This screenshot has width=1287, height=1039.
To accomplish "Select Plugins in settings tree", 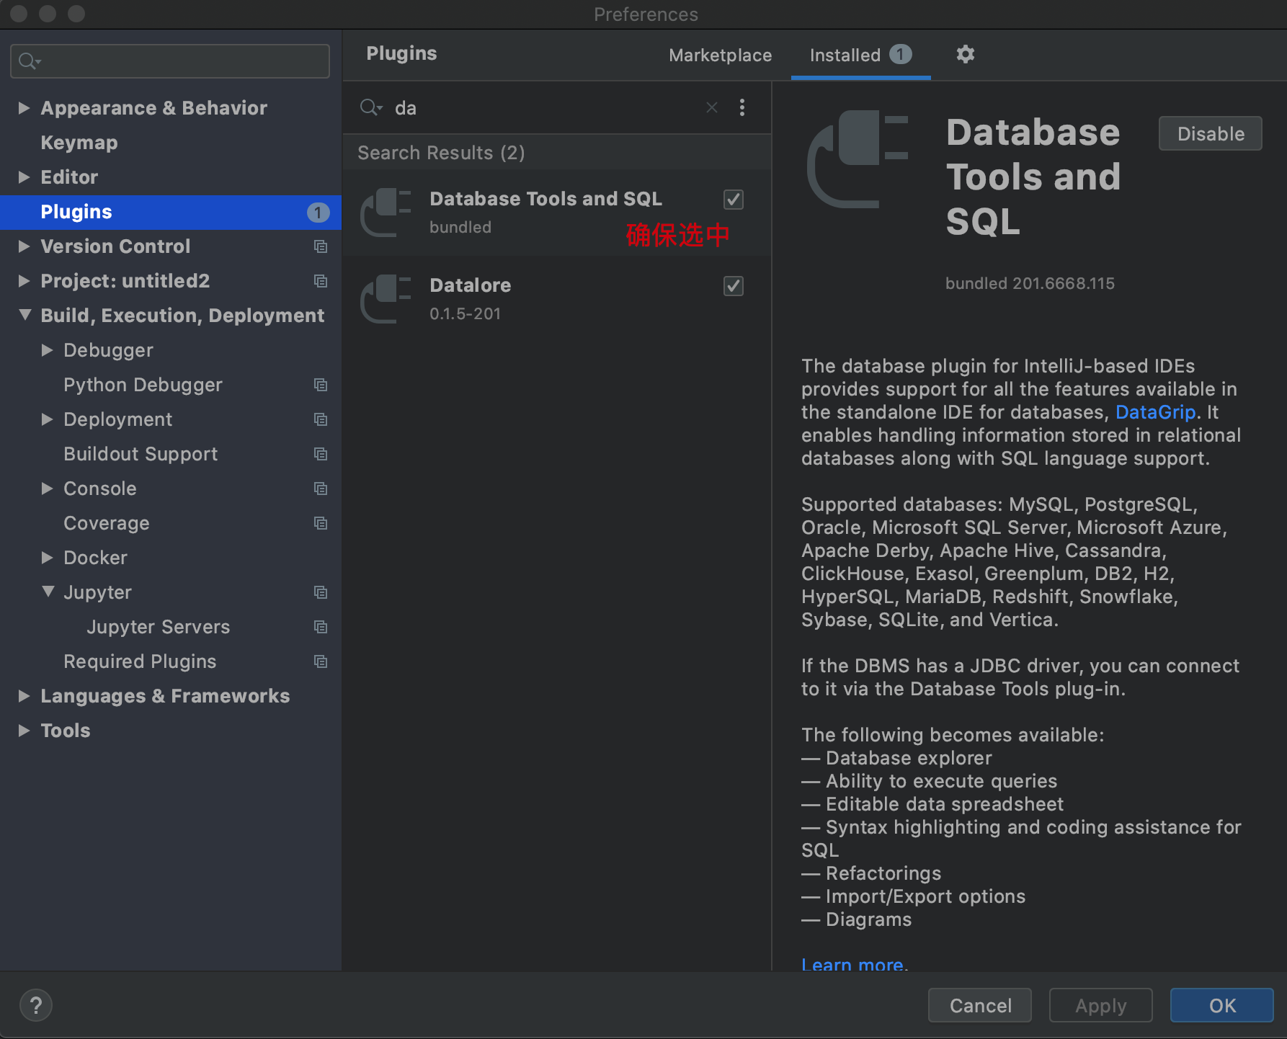I will point(171,212).
